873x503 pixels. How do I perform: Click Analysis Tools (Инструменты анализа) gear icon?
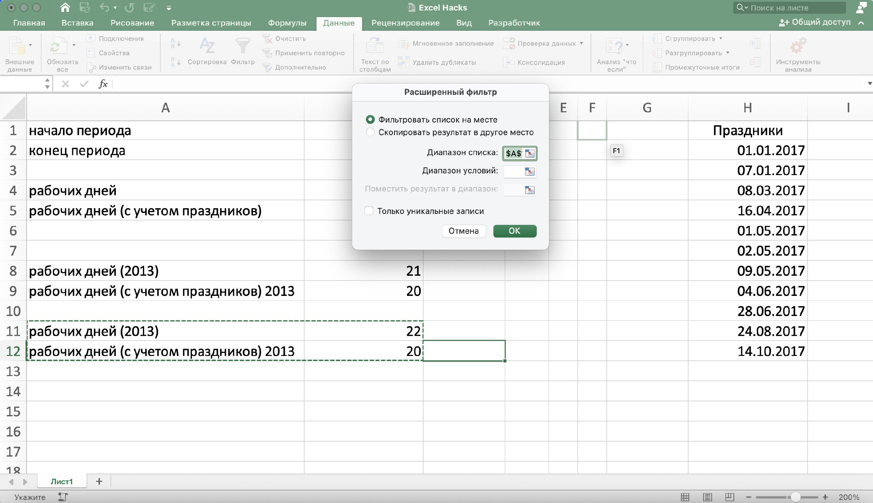point(798,45)
